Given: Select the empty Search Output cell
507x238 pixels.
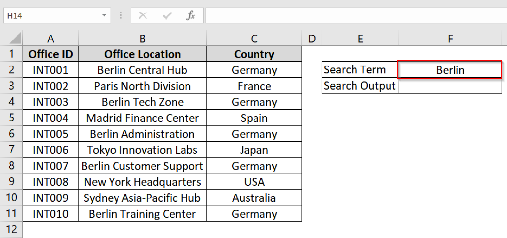Looking at the screenshot, I should 450,86.
